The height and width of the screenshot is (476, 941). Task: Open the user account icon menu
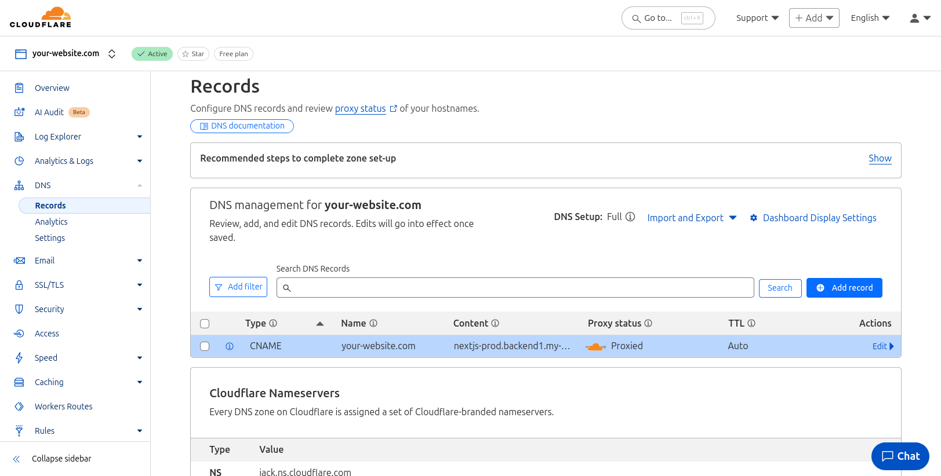[x=920, y=18]
